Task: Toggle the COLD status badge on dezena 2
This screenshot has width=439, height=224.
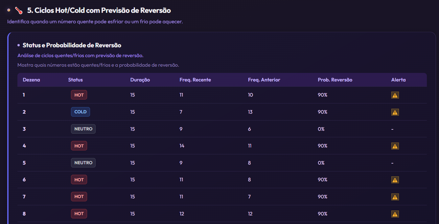Action: (80, 112)
